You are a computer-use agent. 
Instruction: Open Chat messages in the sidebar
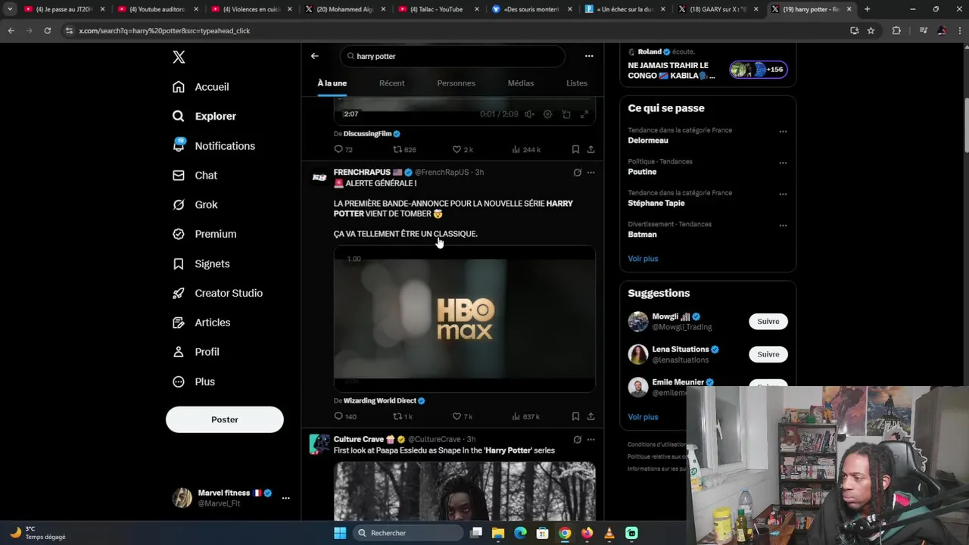[x=195, y=176]
